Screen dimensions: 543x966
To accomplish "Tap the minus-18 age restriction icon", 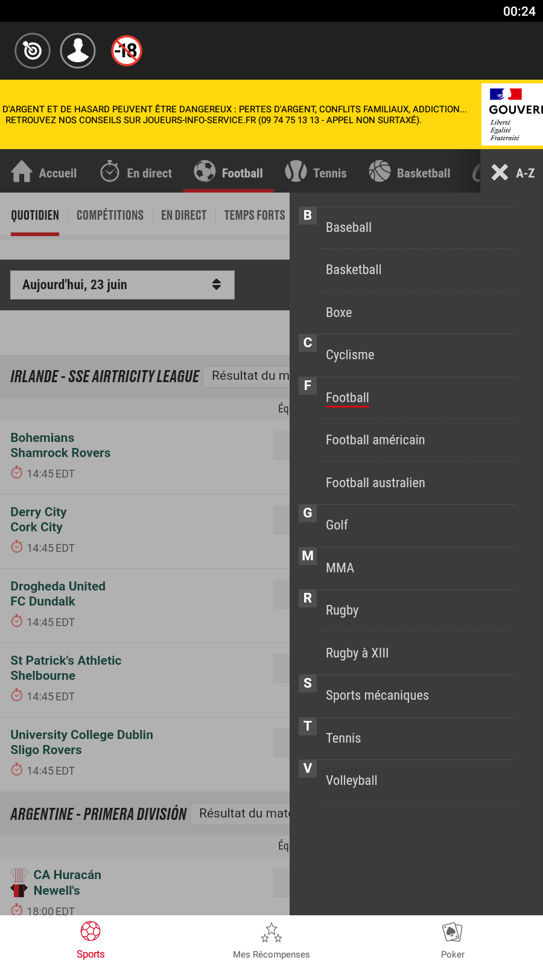I will [127, 51].
